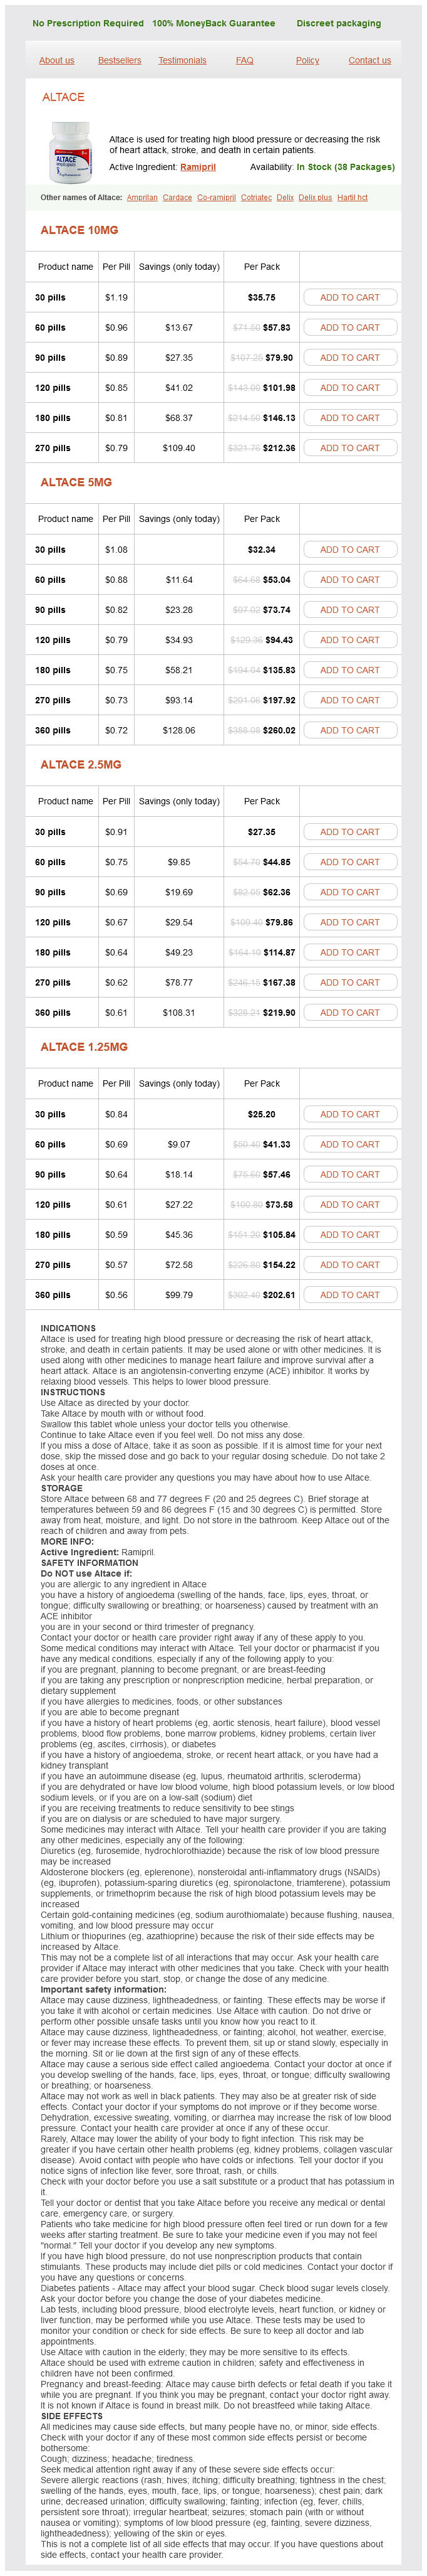Open the FAQ page
This screenshot has height=2576, width=427.
click(x=244, y=61)
